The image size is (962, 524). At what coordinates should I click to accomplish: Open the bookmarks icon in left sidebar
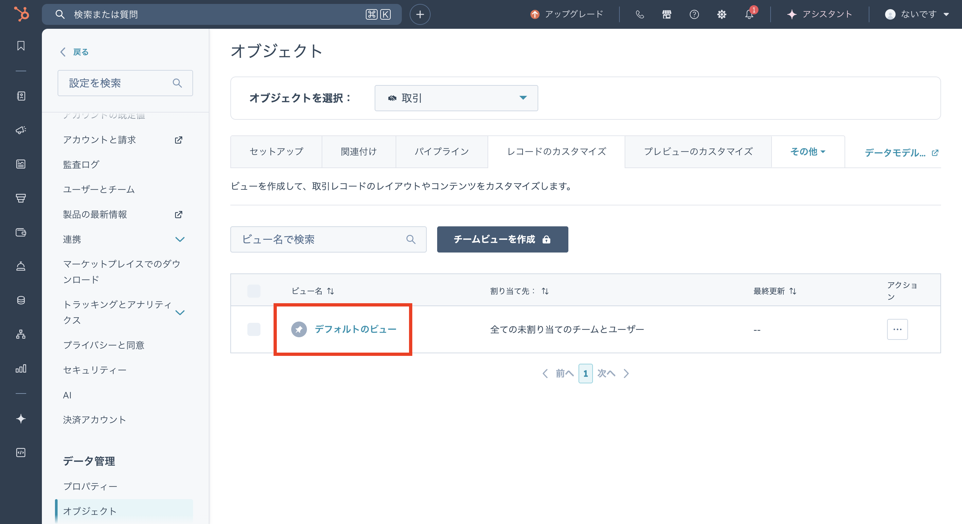pos(21,46)
